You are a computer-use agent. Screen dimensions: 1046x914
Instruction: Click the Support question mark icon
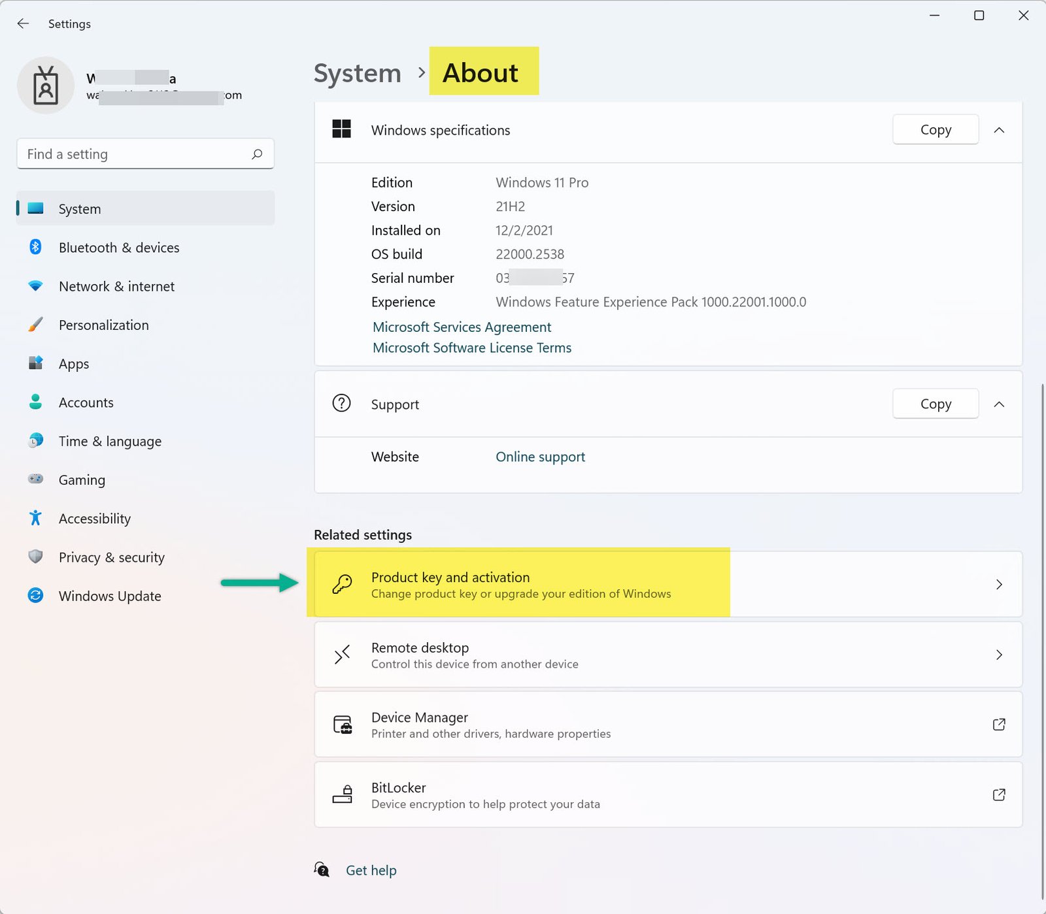(342, 403)
